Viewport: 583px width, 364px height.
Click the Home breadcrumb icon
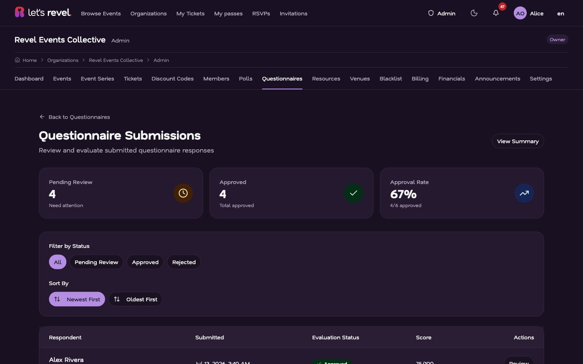click(17, 60)
